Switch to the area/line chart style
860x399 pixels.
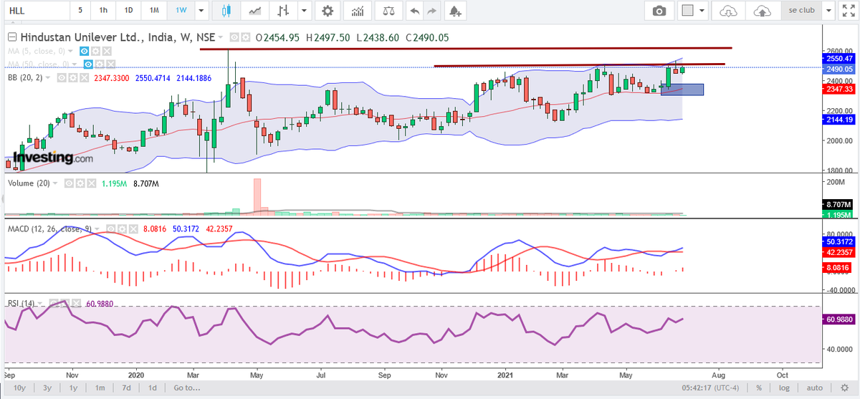pos(254,11)
